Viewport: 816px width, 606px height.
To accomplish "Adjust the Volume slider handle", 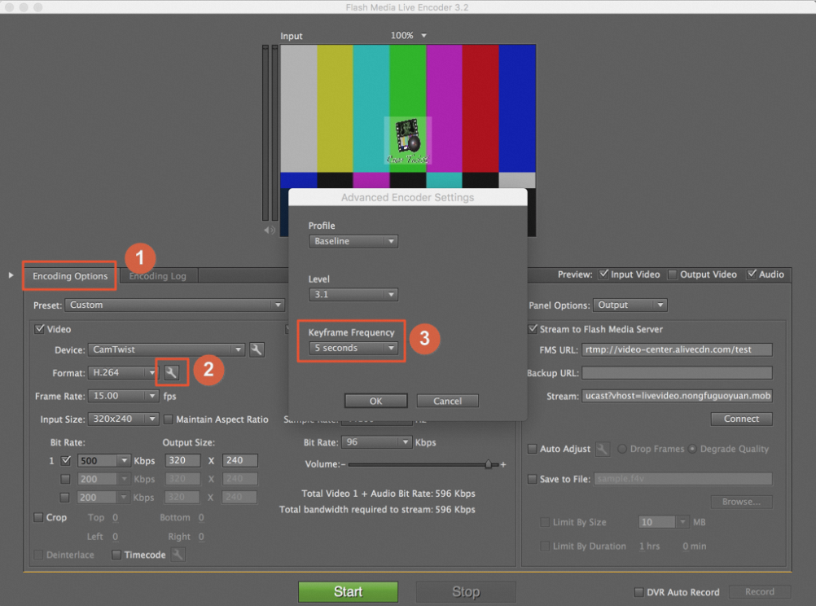I will point(488,464).
